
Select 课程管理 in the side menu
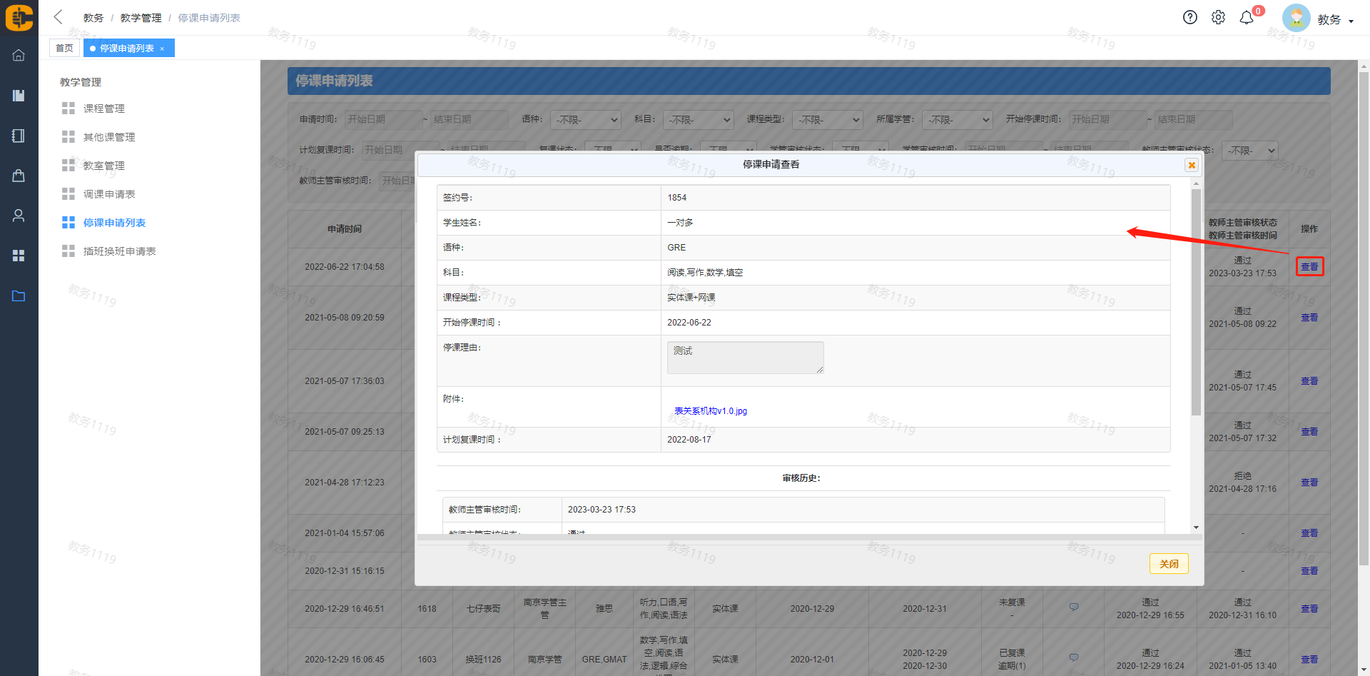(x=103, y=109)
